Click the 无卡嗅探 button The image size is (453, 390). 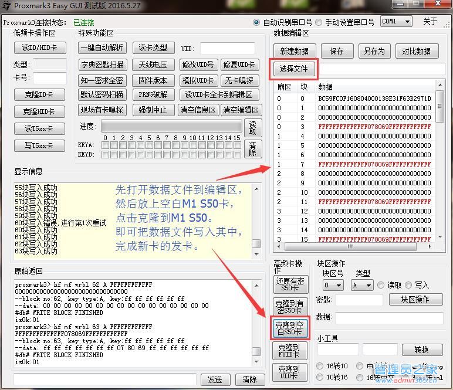[x=239, y=80]
